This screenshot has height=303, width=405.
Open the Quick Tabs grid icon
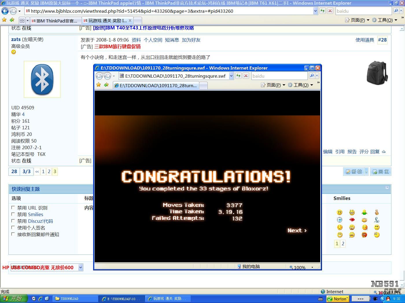click(22, 20)
